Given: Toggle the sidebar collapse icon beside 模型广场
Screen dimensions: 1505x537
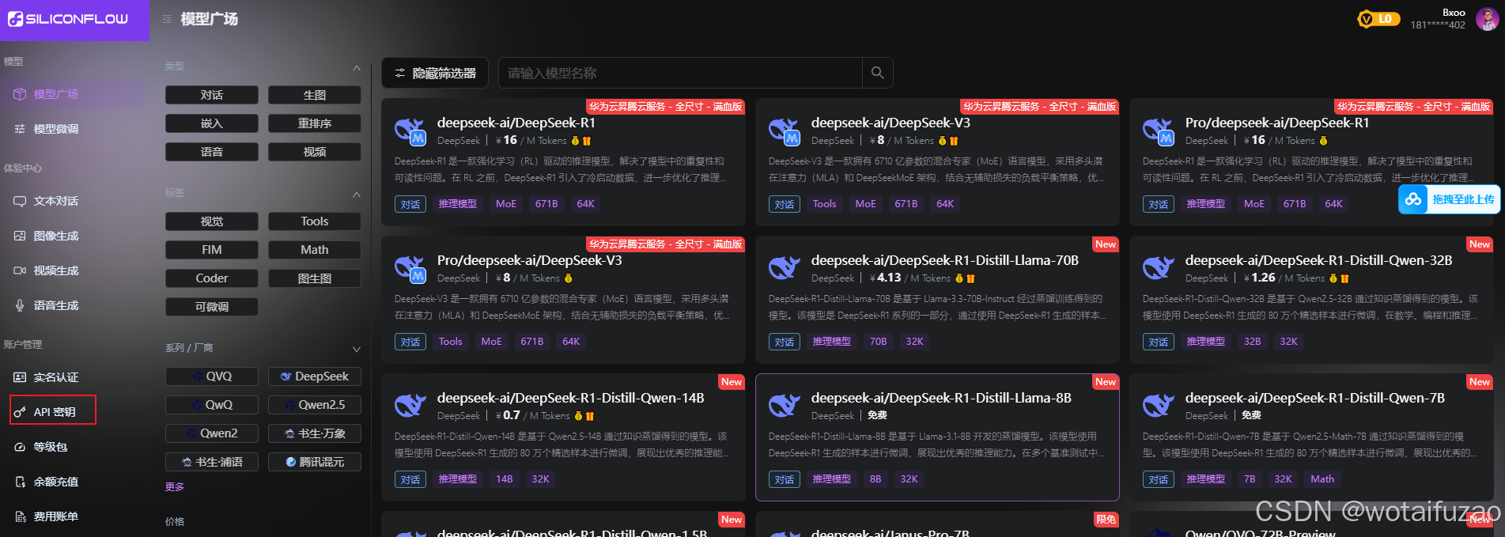Looking at the screenshot, I should pyautogui.click(x=167, y=19).
